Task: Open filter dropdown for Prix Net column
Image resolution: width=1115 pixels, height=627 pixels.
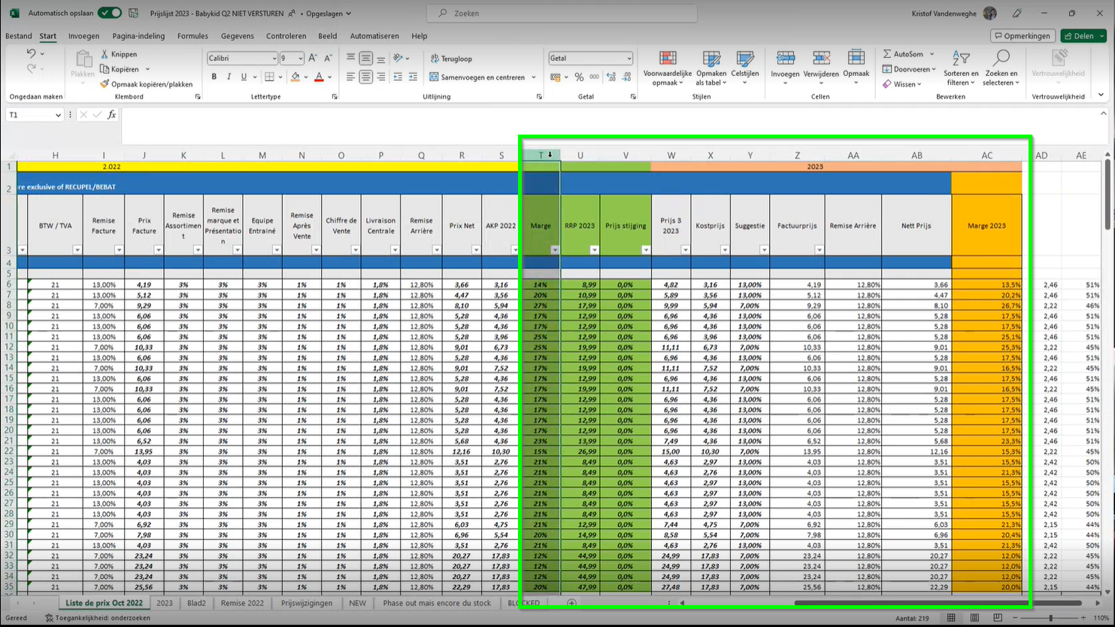Action: point(476,250)
